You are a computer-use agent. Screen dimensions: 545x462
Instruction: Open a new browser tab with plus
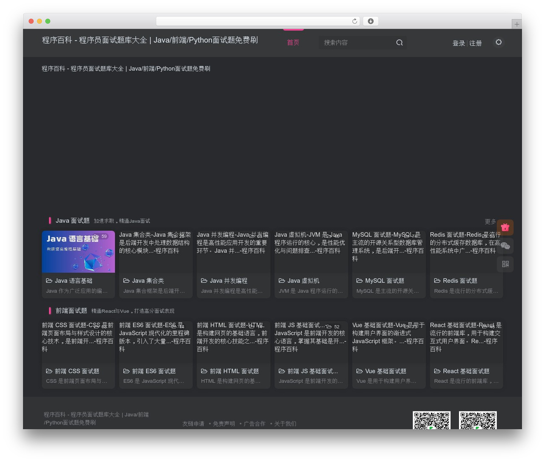[516, 24]
